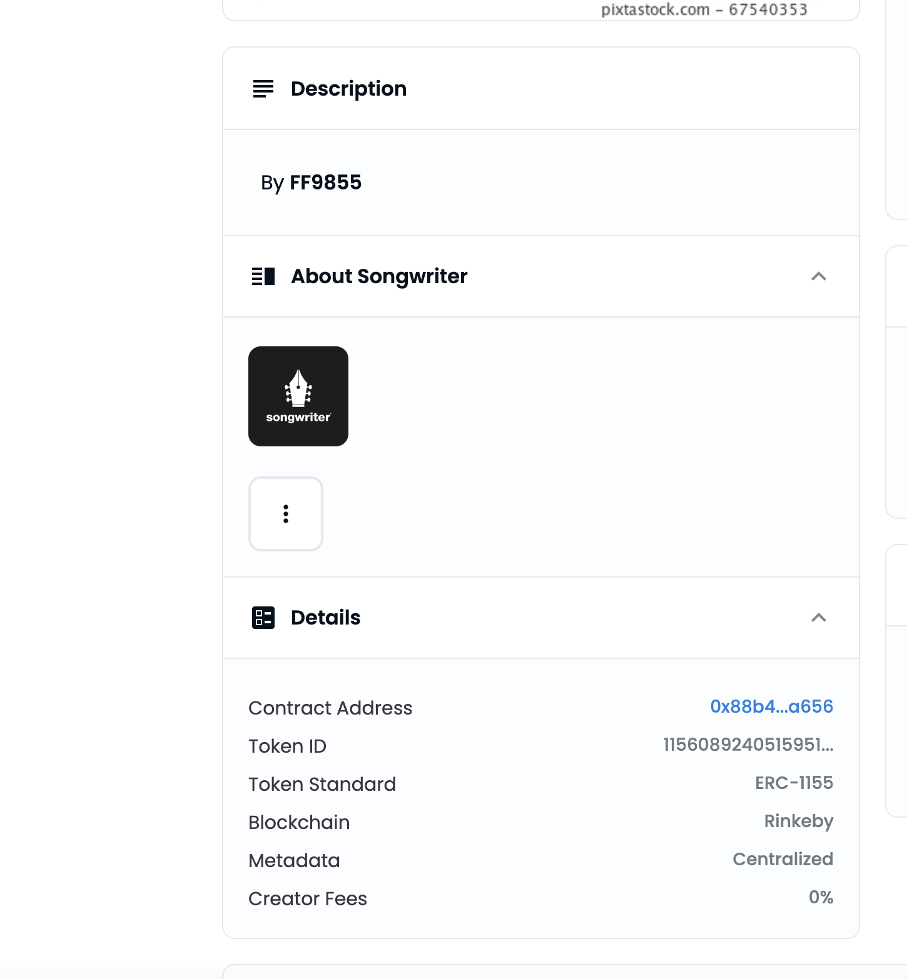907x979 pixels.
Task: Click the creator name FF9855
Action: 325,183
